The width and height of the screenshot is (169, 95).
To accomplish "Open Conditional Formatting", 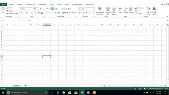I will tap(100, 11).
